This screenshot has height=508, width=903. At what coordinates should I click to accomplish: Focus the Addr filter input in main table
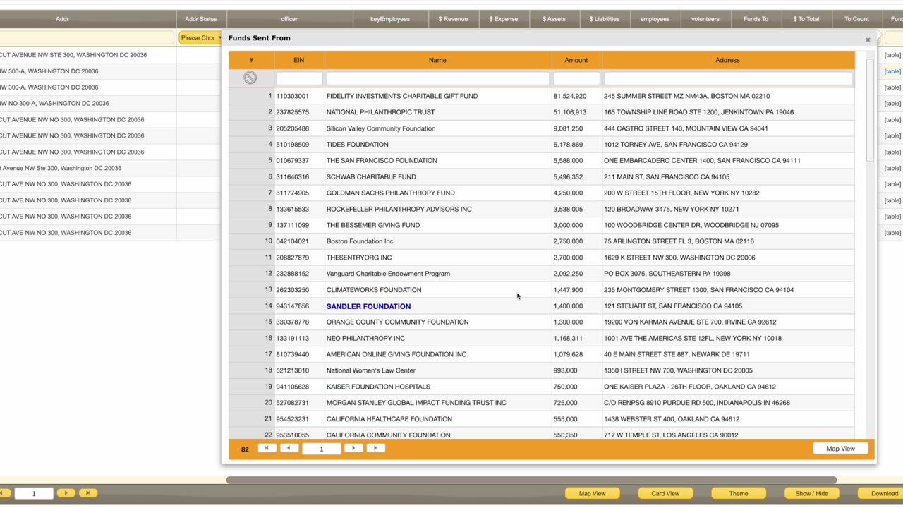click(87, 37)
